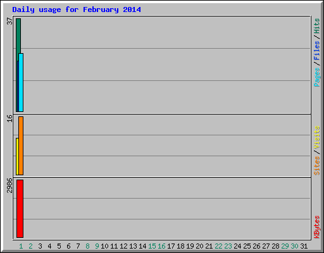Click the cyan Pages bar
324x253 pixels.
pos(21,82)
